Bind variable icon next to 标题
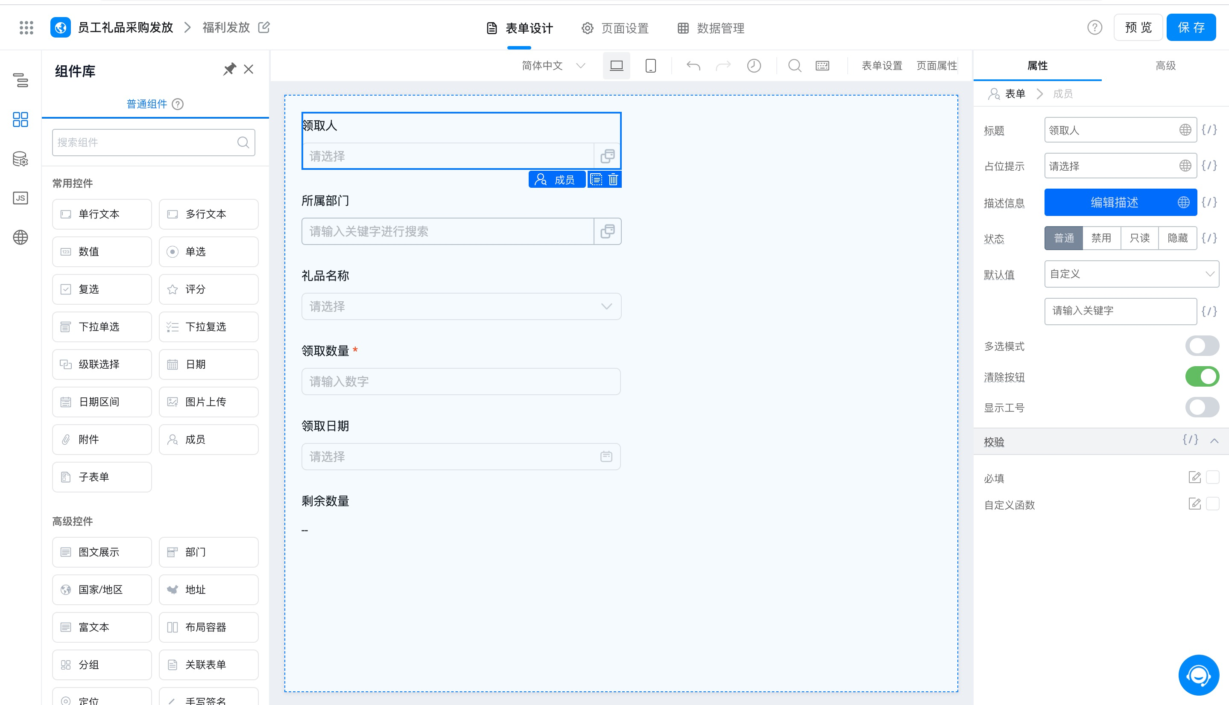 coord(1209,130)
